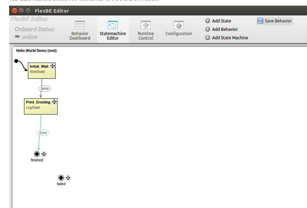The width and height of the screenshot is (307, 208).
Task: Go to the Configuration tab
Action: click(178, 30)
